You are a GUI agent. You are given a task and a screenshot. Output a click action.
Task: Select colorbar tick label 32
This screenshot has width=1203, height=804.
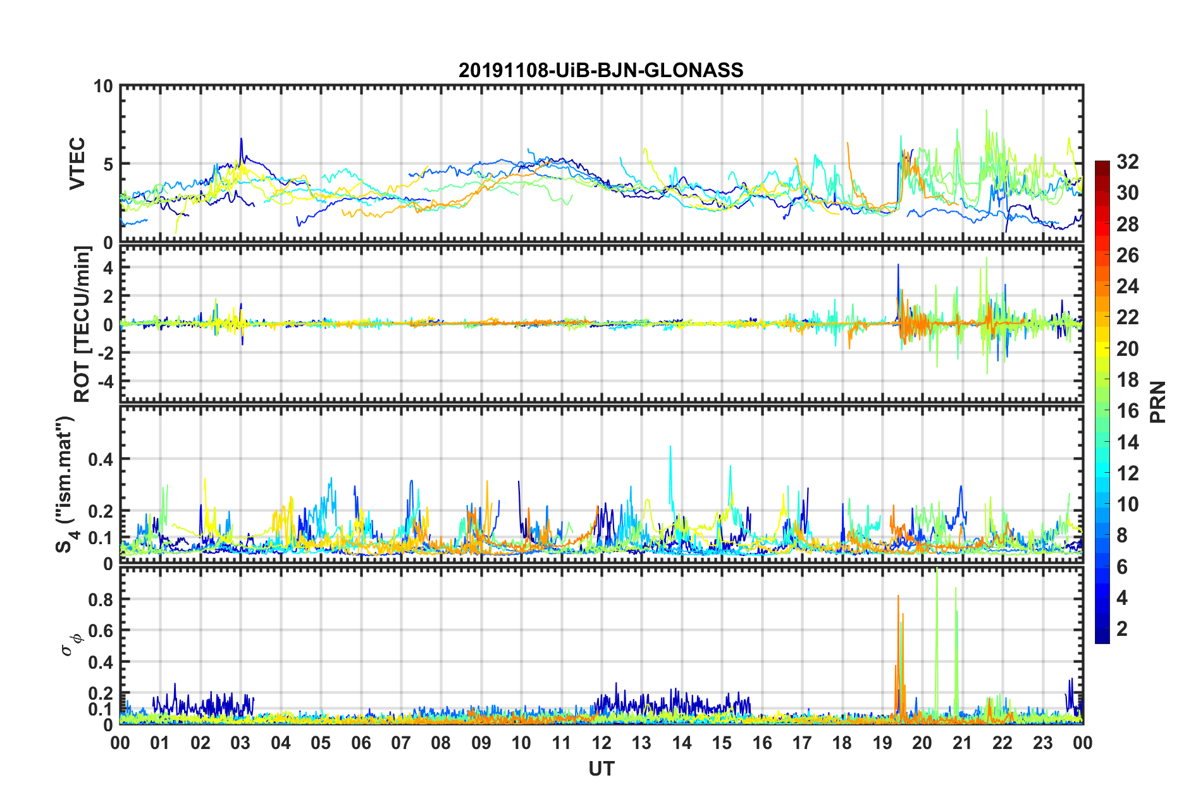pos(1127,162)
